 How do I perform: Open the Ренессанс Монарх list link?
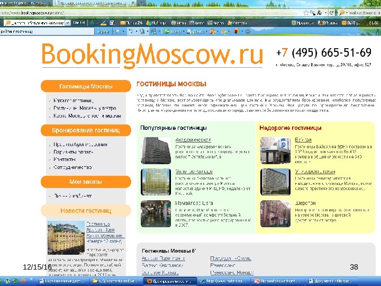[x=232, y=273]
